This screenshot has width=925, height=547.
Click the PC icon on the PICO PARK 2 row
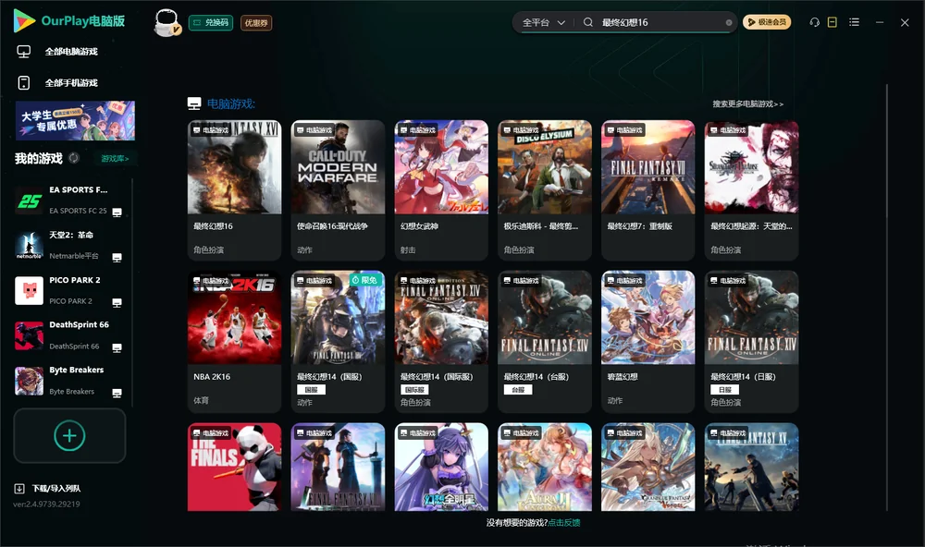[117, 302]
